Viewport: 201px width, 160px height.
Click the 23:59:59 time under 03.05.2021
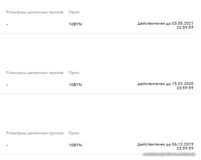tap(185, 28)
